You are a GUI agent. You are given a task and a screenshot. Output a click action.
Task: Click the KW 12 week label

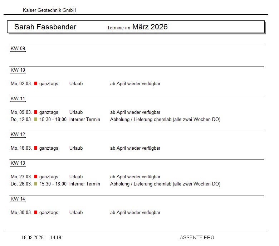pyautogui.click(x=18, y=135)
